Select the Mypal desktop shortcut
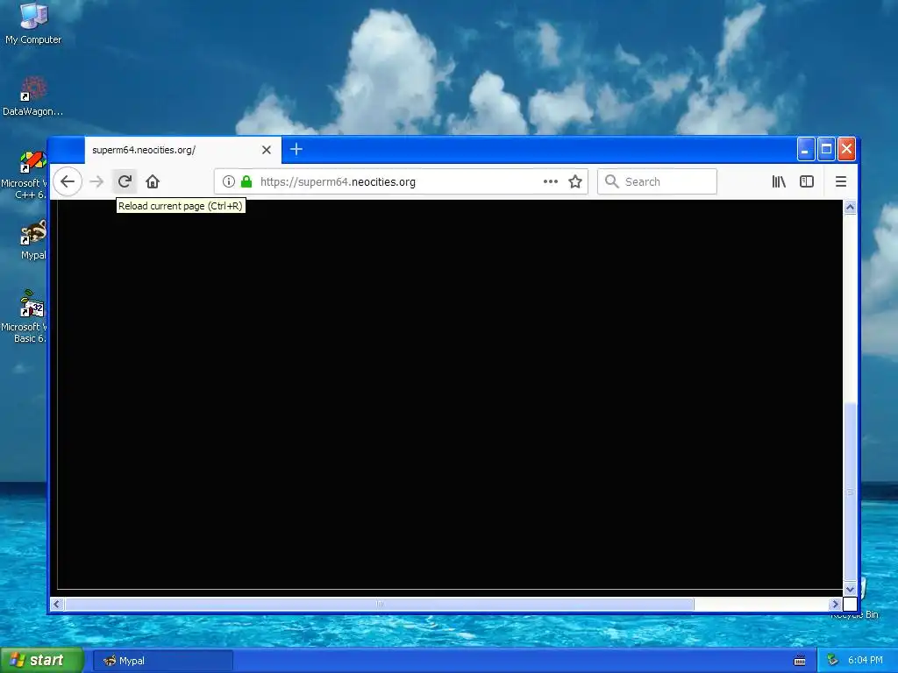Image resolution: width=898 pixels, height=673 pixels. coord(33,240)
